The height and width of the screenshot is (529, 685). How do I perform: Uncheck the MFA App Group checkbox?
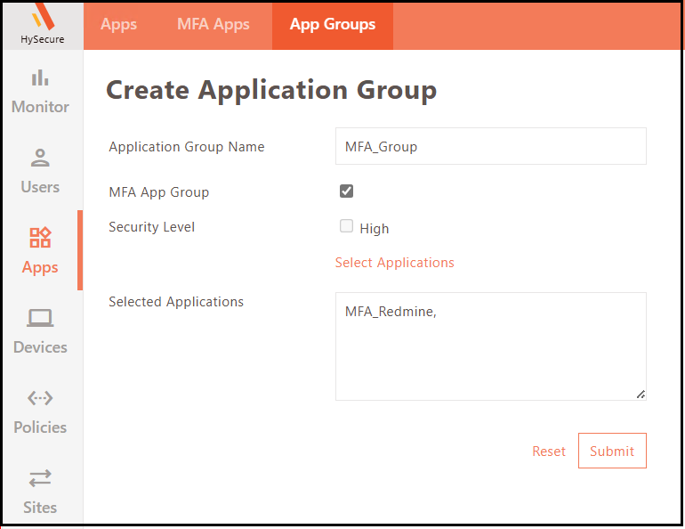coord(347,191)
